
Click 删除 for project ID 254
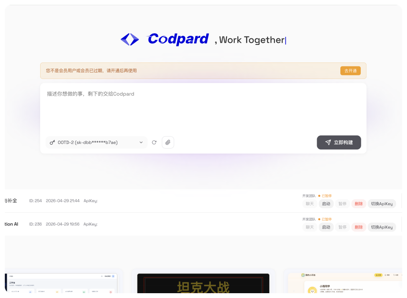359,204
